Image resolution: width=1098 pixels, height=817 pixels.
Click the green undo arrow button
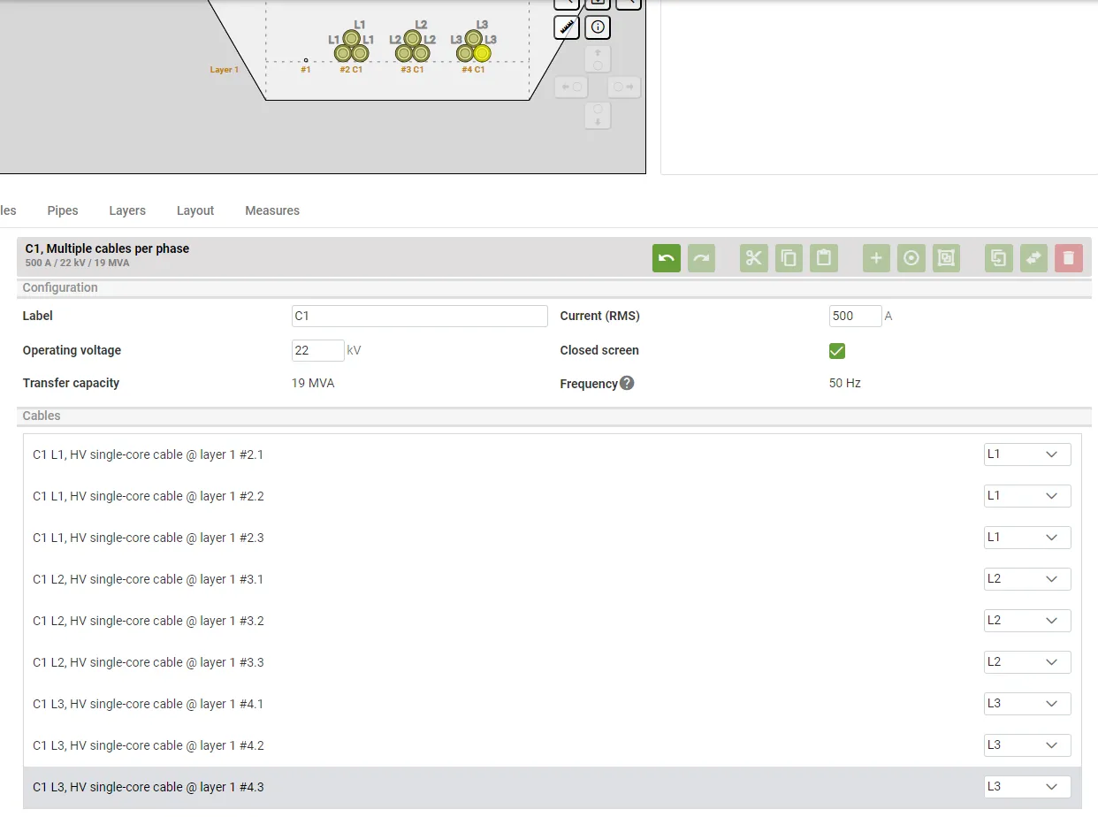tap(667, 258)
